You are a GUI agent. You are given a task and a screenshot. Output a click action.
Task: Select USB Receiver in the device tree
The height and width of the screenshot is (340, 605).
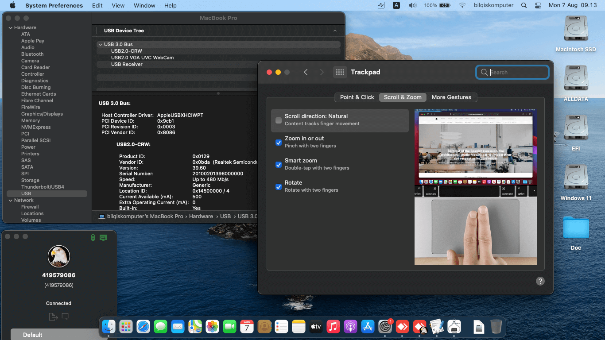127,64
